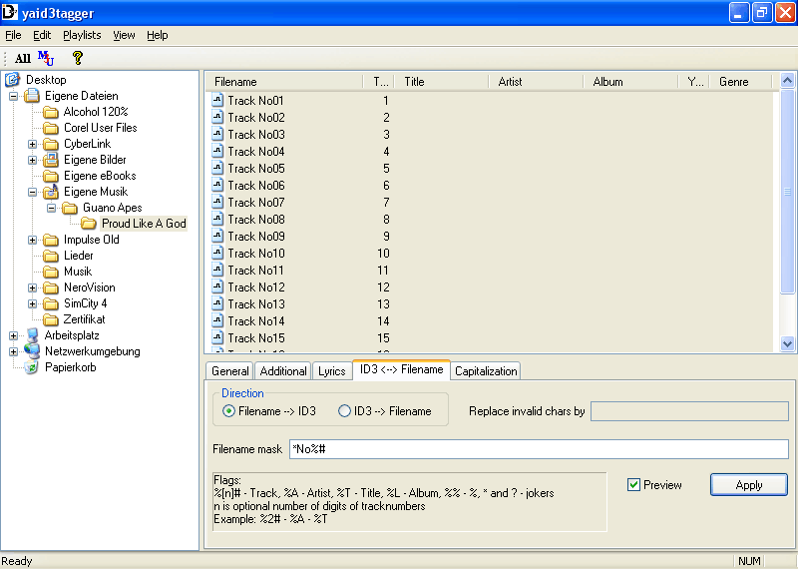This screenshot has width=798, height=569.
Task: Uncheck the Preview checkbox
Action: click(633, 485)
